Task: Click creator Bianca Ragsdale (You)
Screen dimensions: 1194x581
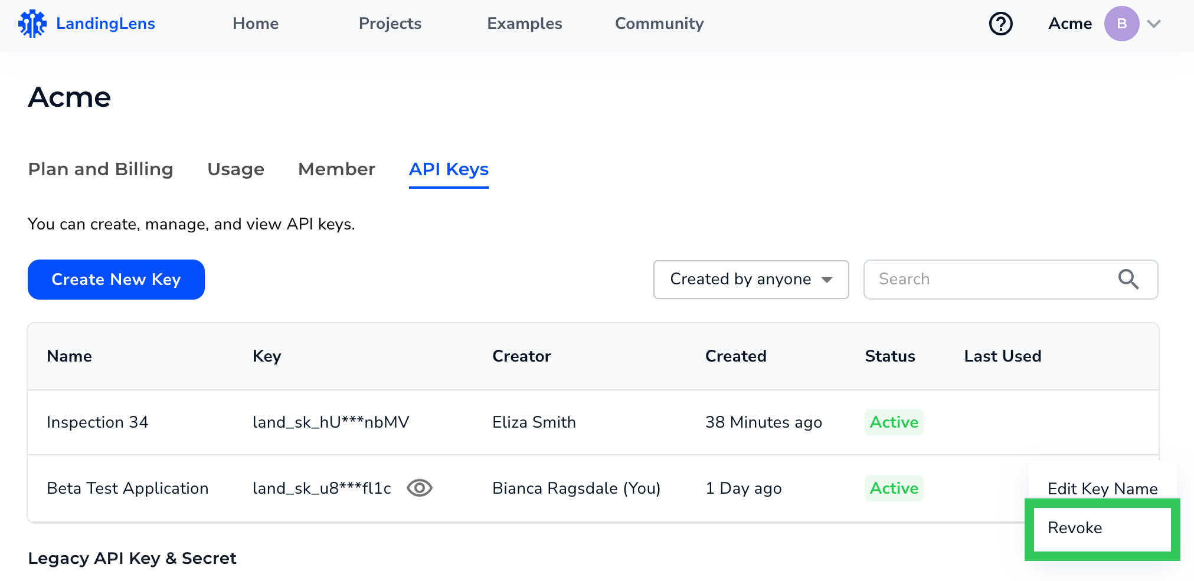Action: 577,488
